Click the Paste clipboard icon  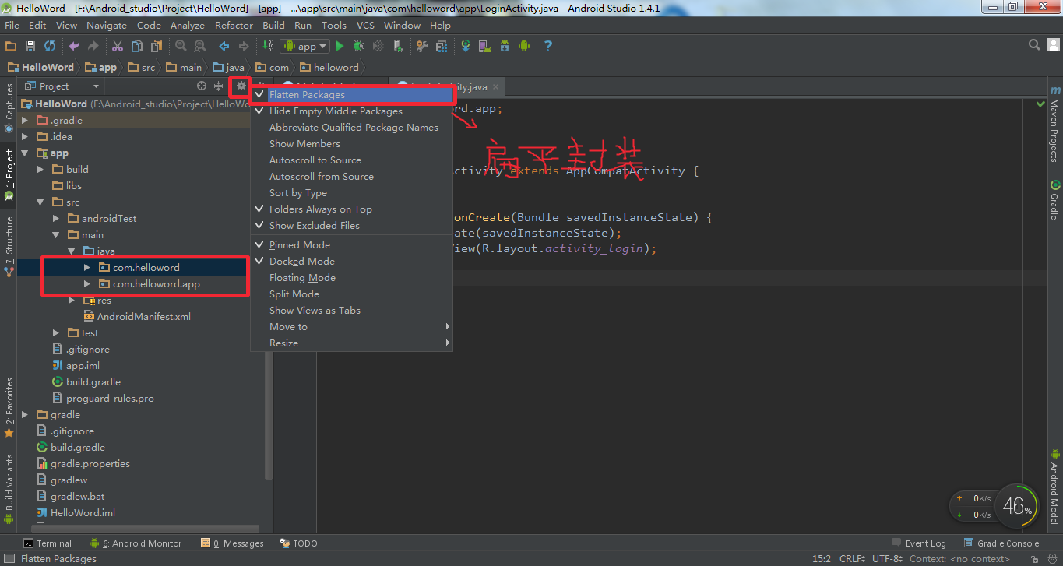click(156, 47)
